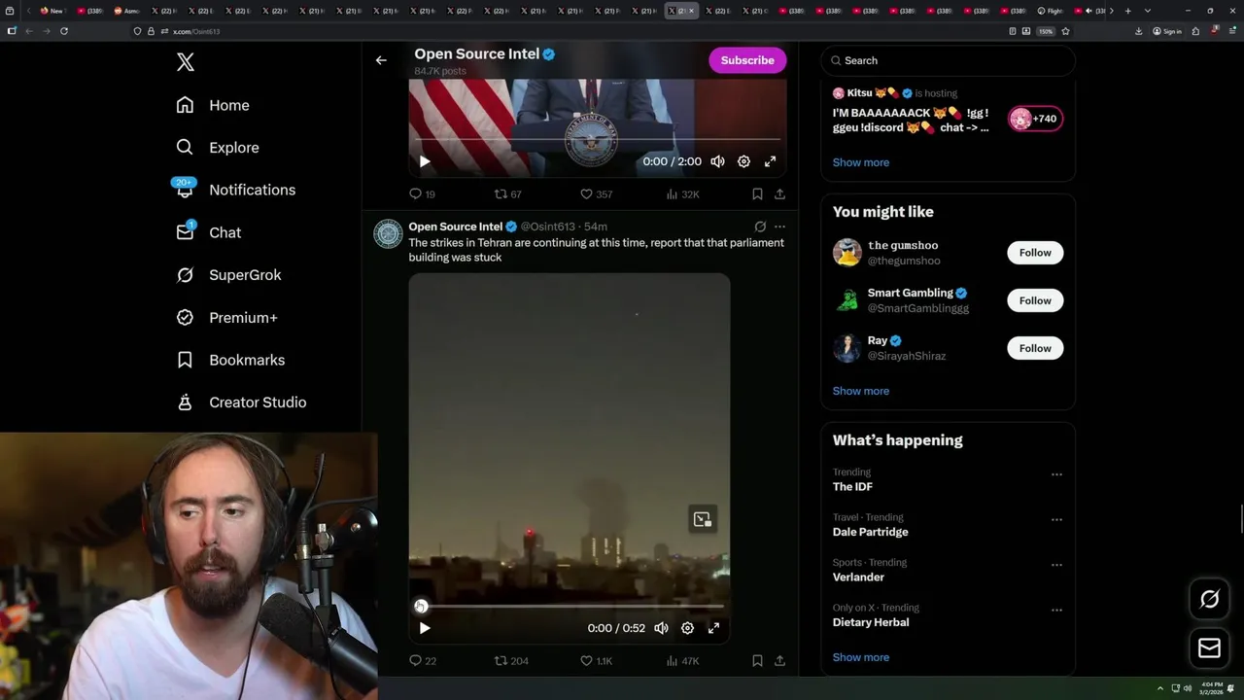Screen dimensions: 1244x700
Task: Mute the 0:52 Tehran video
Action: (661, 628)
